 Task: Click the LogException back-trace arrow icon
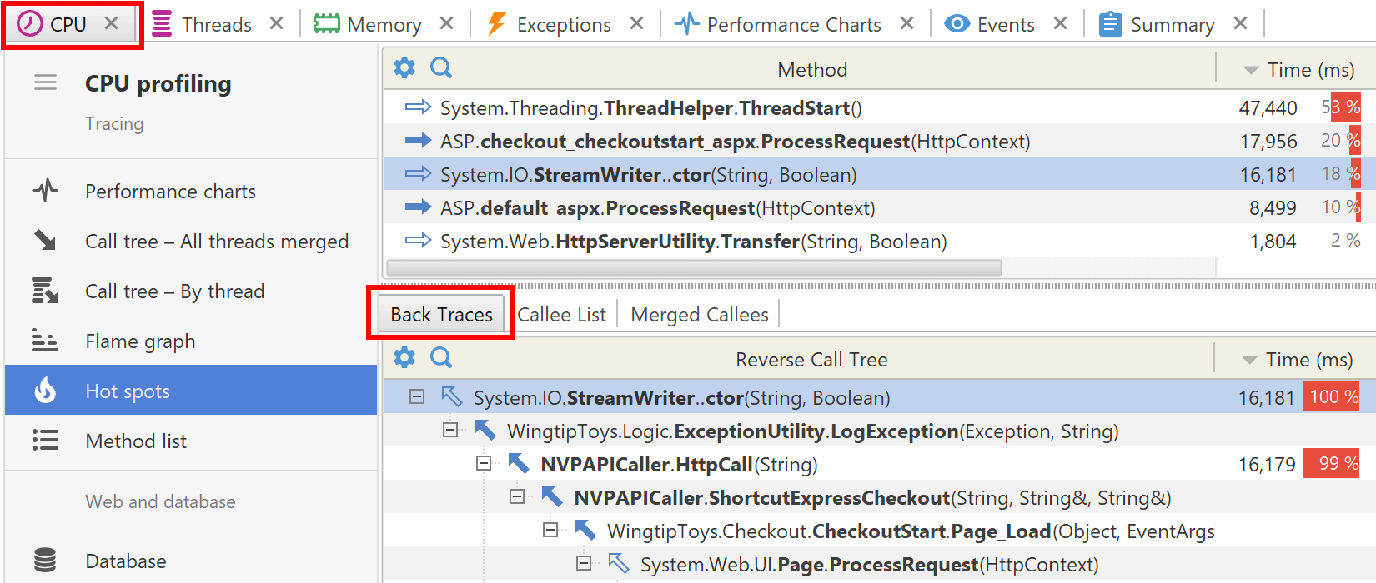point(485,430)
